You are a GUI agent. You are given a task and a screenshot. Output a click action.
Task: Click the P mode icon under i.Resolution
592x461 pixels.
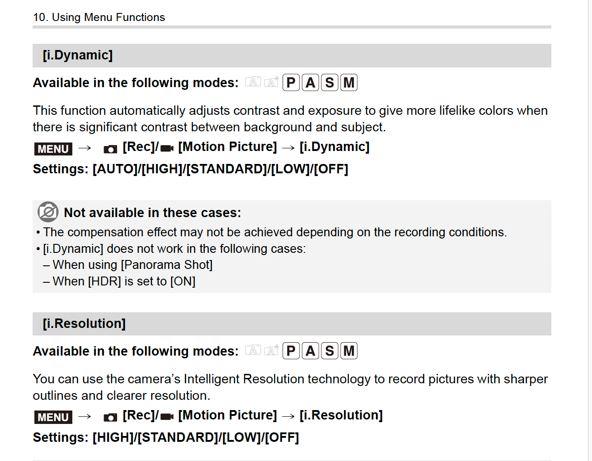291,351
